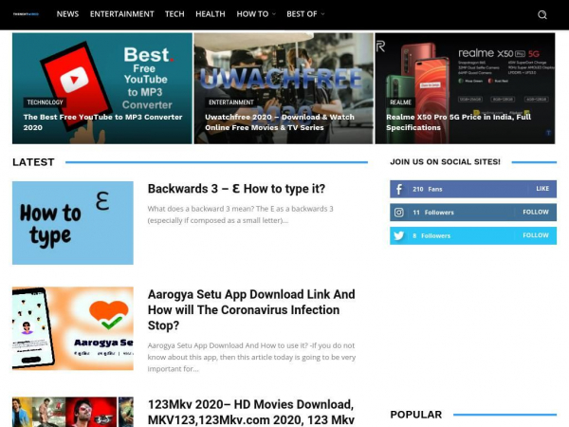The width and height of the screenshot is (569, 427).
Task: Open the BEST OF menu item
Action: tap(302, 14)
